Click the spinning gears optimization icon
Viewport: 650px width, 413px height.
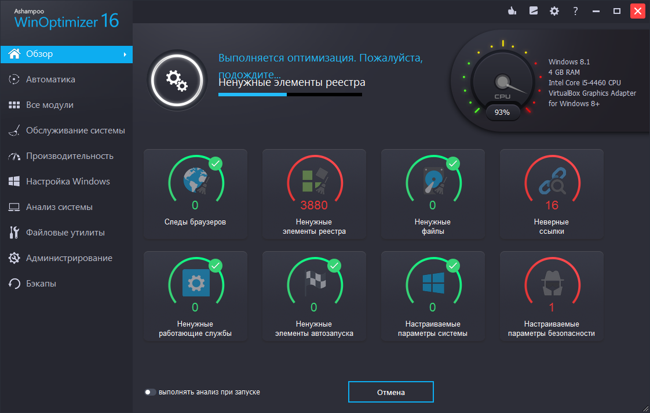point(177,80)
